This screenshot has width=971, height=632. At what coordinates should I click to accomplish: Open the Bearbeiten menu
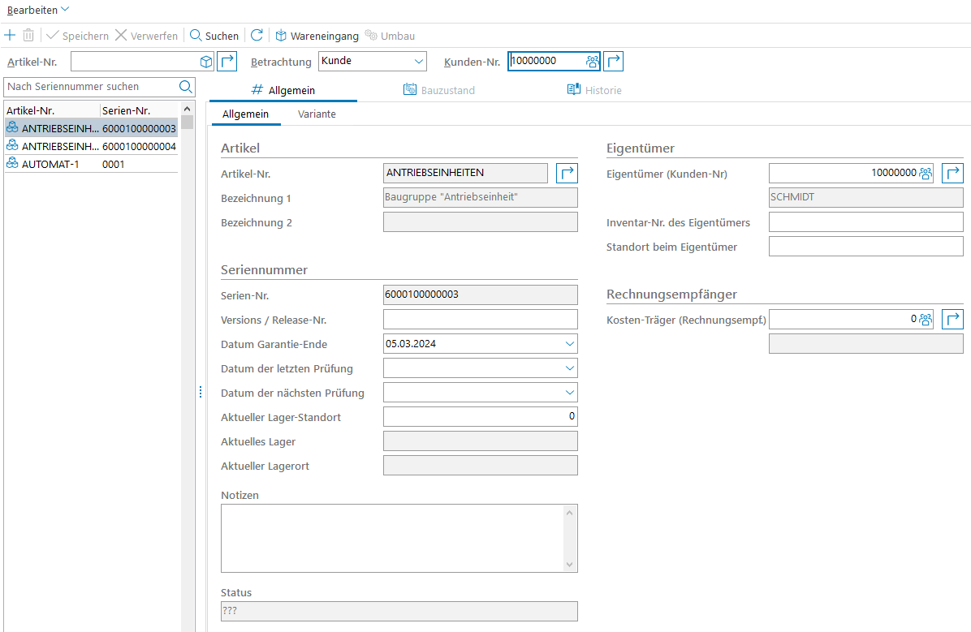[x=38, y=10]
